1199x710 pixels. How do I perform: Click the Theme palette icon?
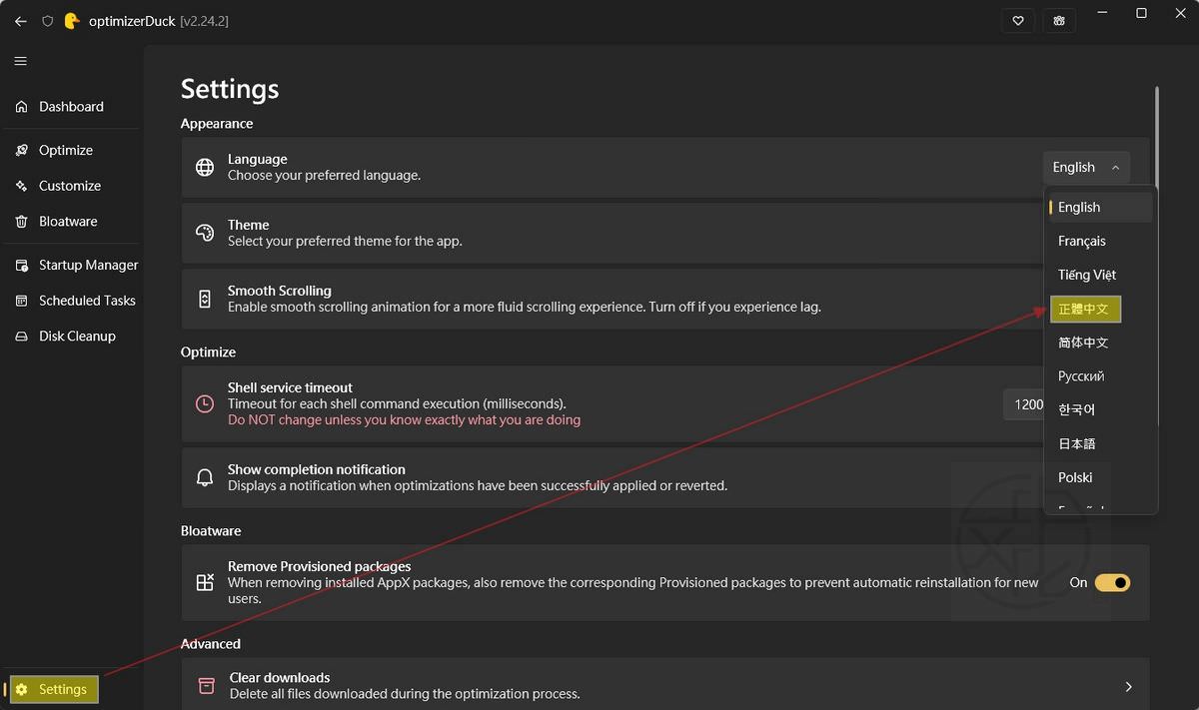click(205, 233)
